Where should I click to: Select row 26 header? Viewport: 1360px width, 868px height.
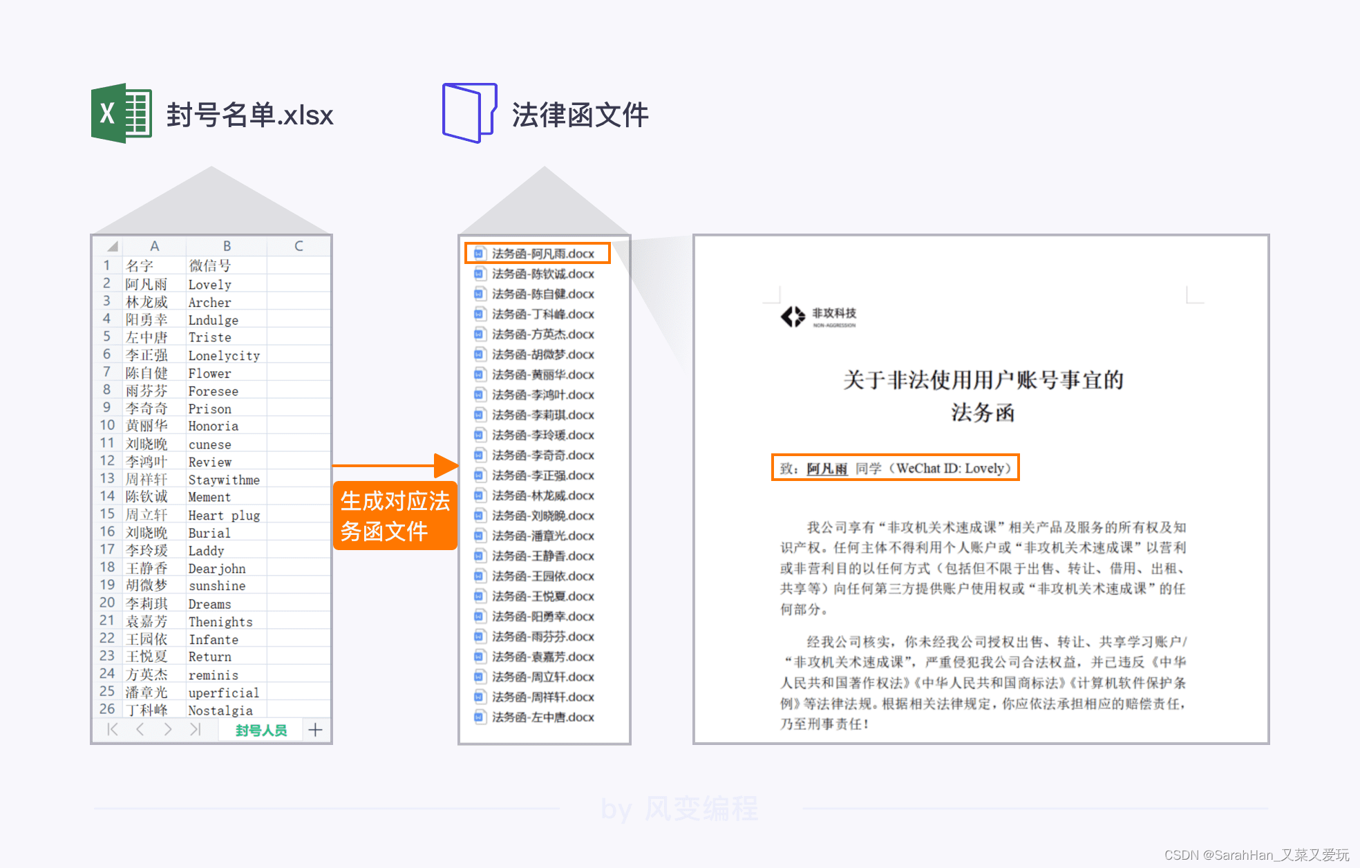107,709
